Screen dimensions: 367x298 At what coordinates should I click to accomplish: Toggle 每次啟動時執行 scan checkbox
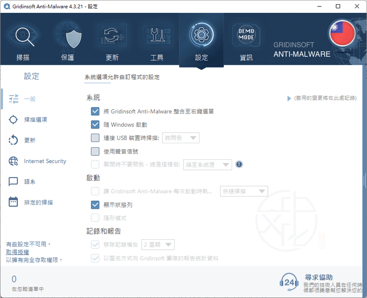95,191
